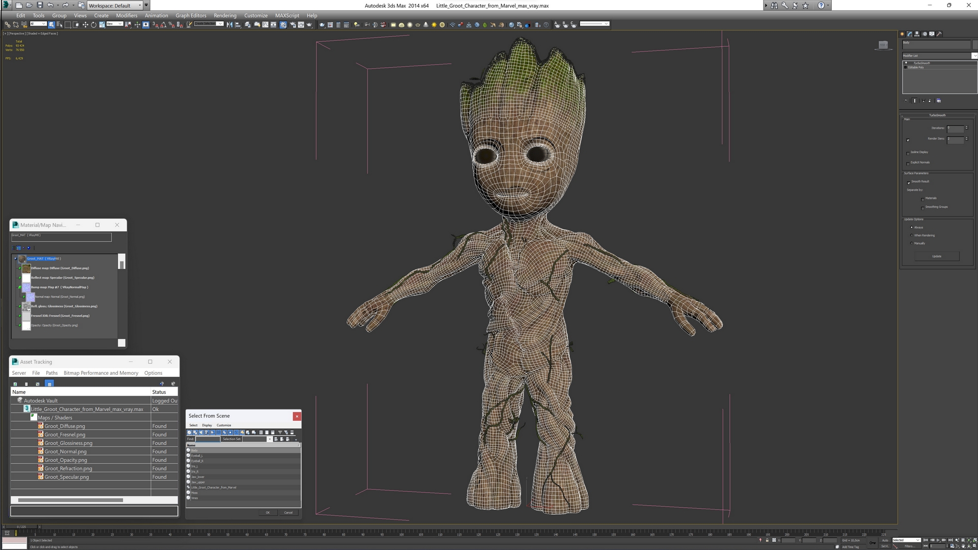
Task: Toggle the Render Iters checkbox
Action: pos(908,140)
